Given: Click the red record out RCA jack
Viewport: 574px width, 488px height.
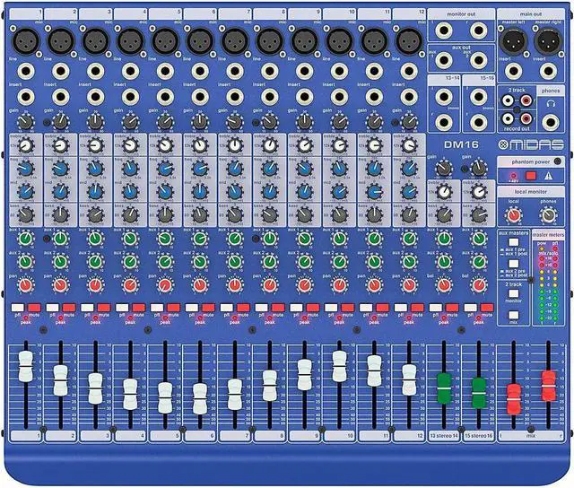Looking at the screenshot, I should [x=526, y=118].
